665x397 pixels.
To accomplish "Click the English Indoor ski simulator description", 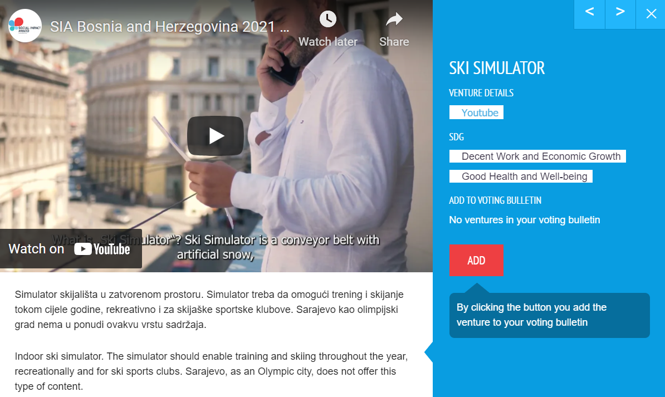I will coord(211,371).
